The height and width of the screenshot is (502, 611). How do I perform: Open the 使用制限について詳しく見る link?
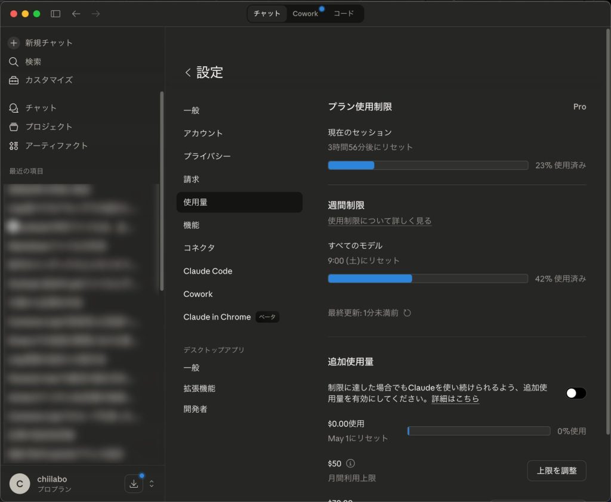(379, 221)
